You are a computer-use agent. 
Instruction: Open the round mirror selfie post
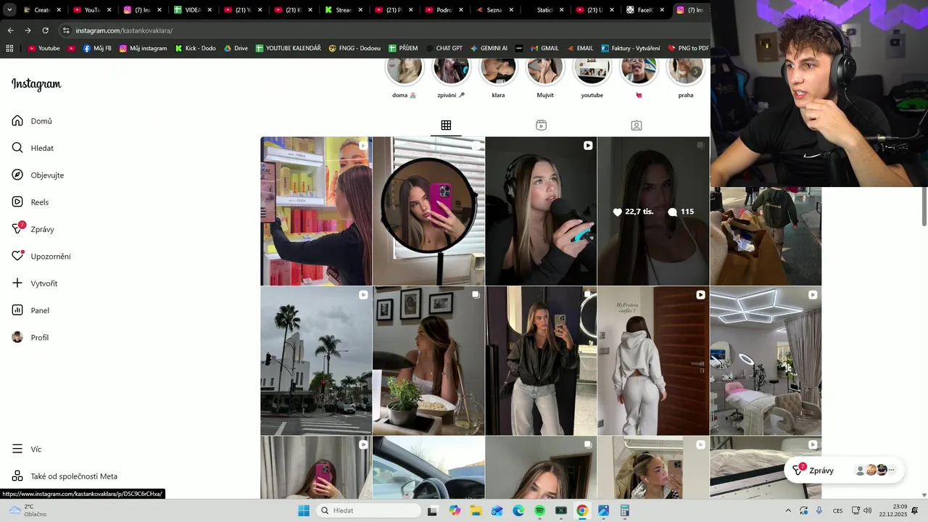click(x=428, y=211)
